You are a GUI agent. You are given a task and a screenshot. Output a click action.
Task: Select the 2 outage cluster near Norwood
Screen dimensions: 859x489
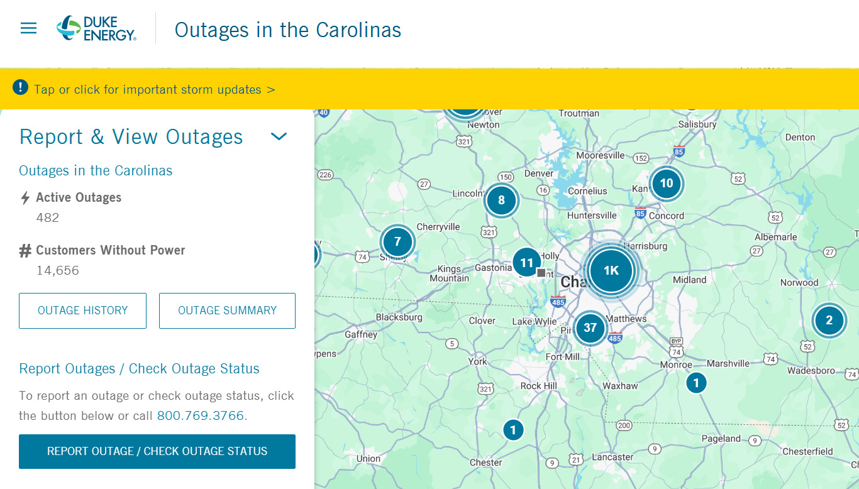click(x=829, y=321)
